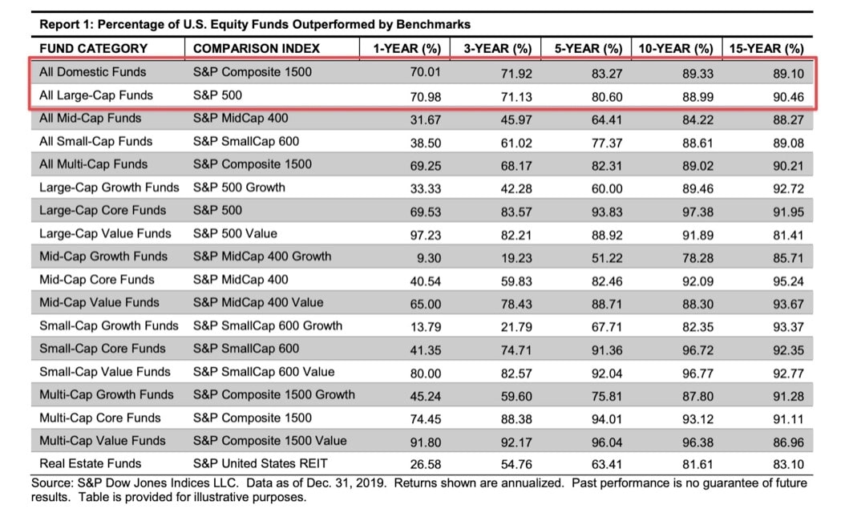
Task: Select the 10-YEAR (%) column header
Action: point(675,48)
